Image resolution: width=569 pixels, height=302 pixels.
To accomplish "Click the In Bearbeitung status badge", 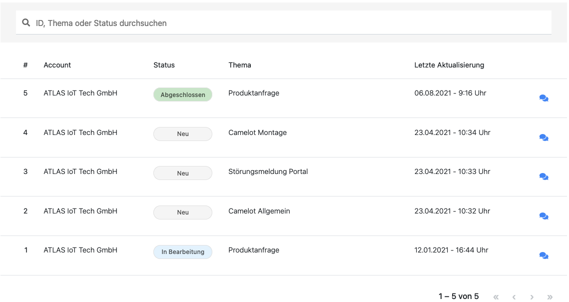I will click(x=182, y=252).
